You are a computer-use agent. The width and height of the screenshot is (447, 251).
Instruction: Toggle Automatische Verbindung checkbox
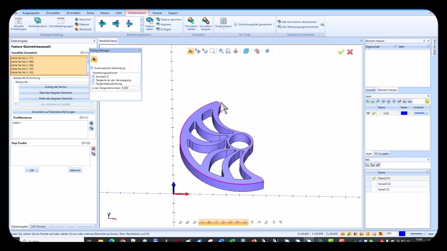click(92, 68)
